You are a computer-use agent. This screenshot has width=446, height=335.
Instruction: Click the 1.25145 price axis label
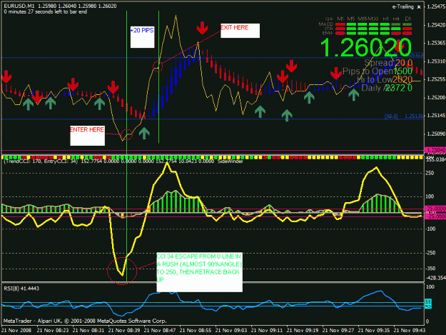(x=435, y=116)
